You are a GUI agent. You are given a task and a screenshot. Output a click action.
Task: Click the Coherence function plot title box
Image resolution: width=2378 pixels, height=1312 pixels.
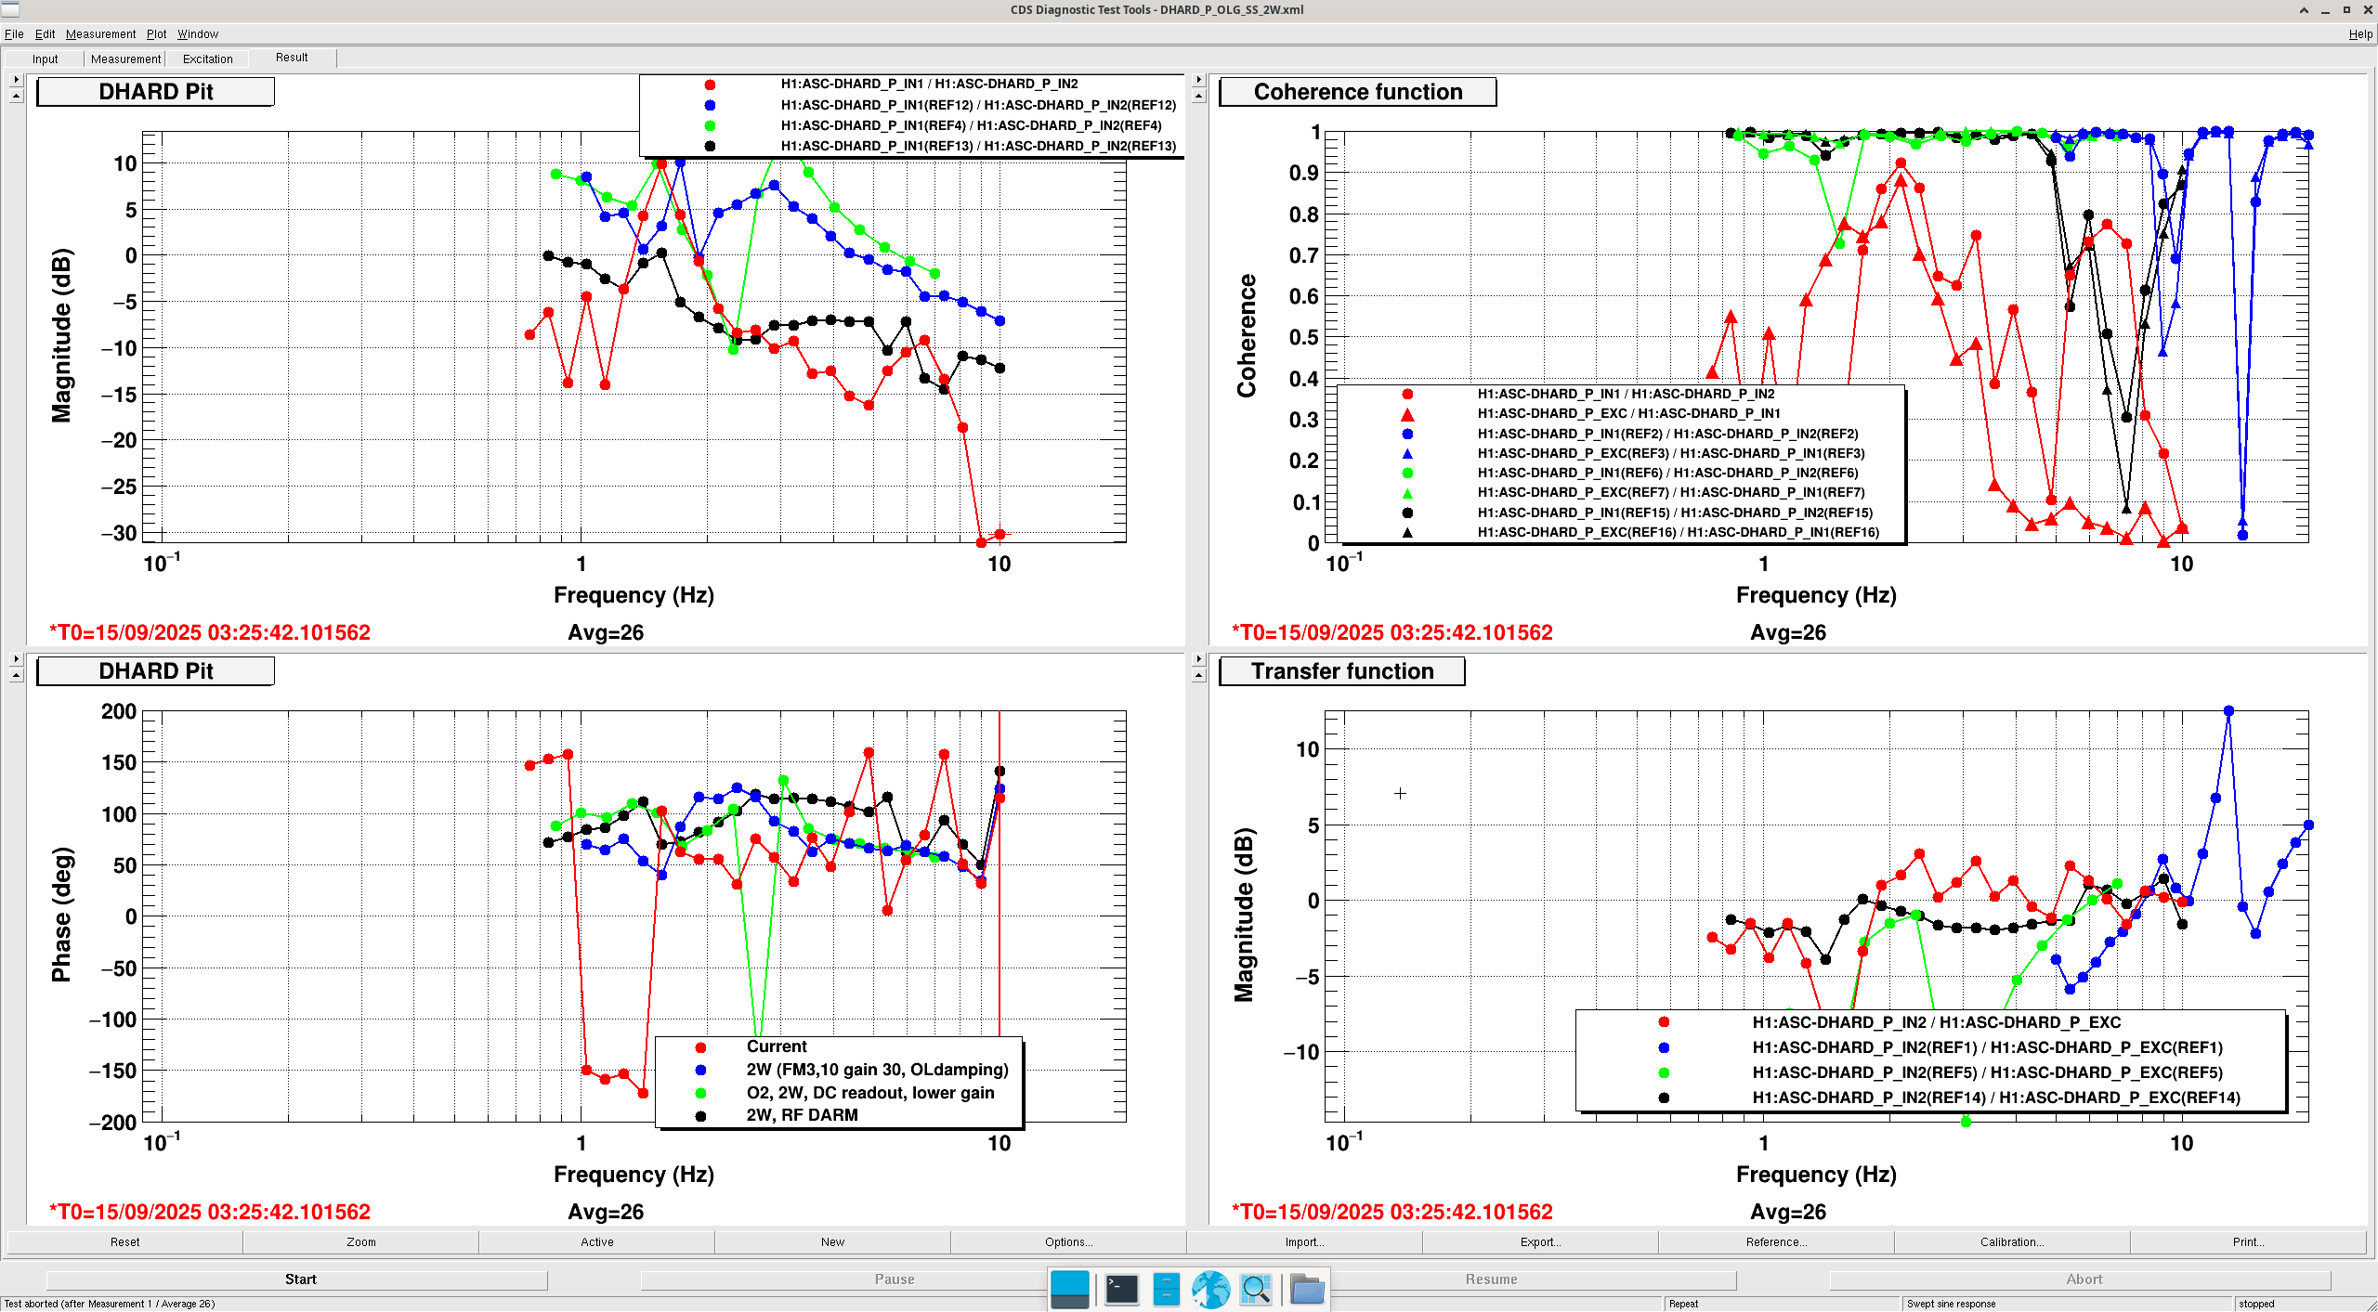(1356, 92)
